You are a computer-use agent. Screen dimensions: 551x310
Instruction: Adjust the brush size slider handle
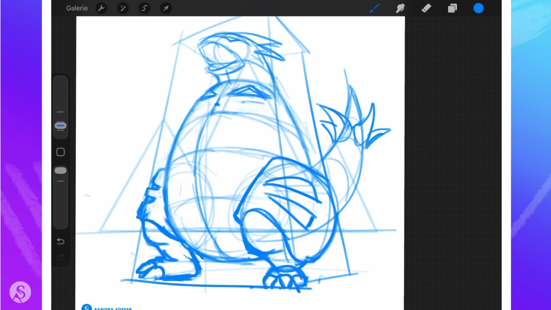60,126
